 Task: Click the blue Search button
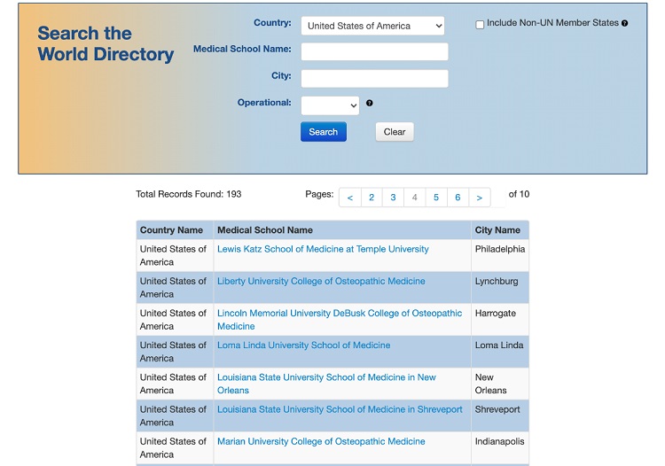coord(324,132)
